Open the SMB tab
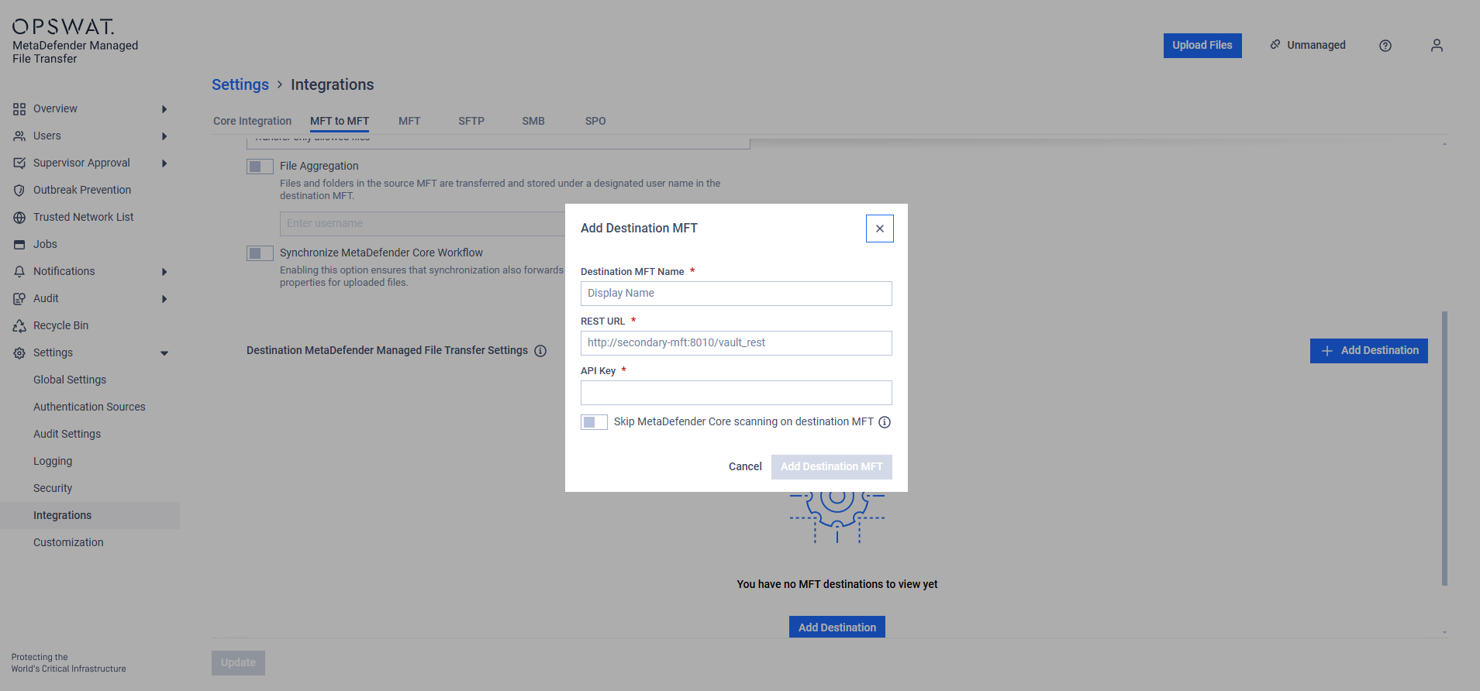The width and height of the screenshot is (1480, 691). pos(533,121)
